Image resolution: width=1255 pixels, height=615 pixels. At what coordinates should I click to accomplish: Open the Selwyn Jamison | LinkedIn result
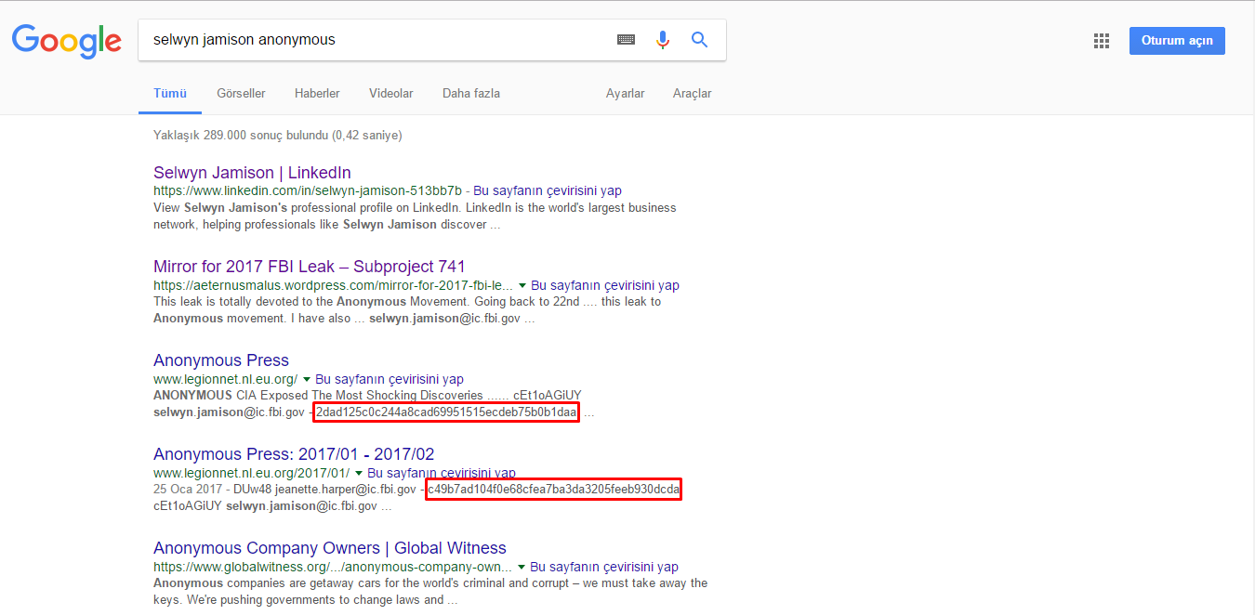252,173
